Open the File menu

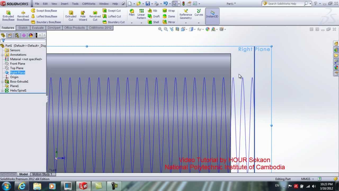click(37, 4)
